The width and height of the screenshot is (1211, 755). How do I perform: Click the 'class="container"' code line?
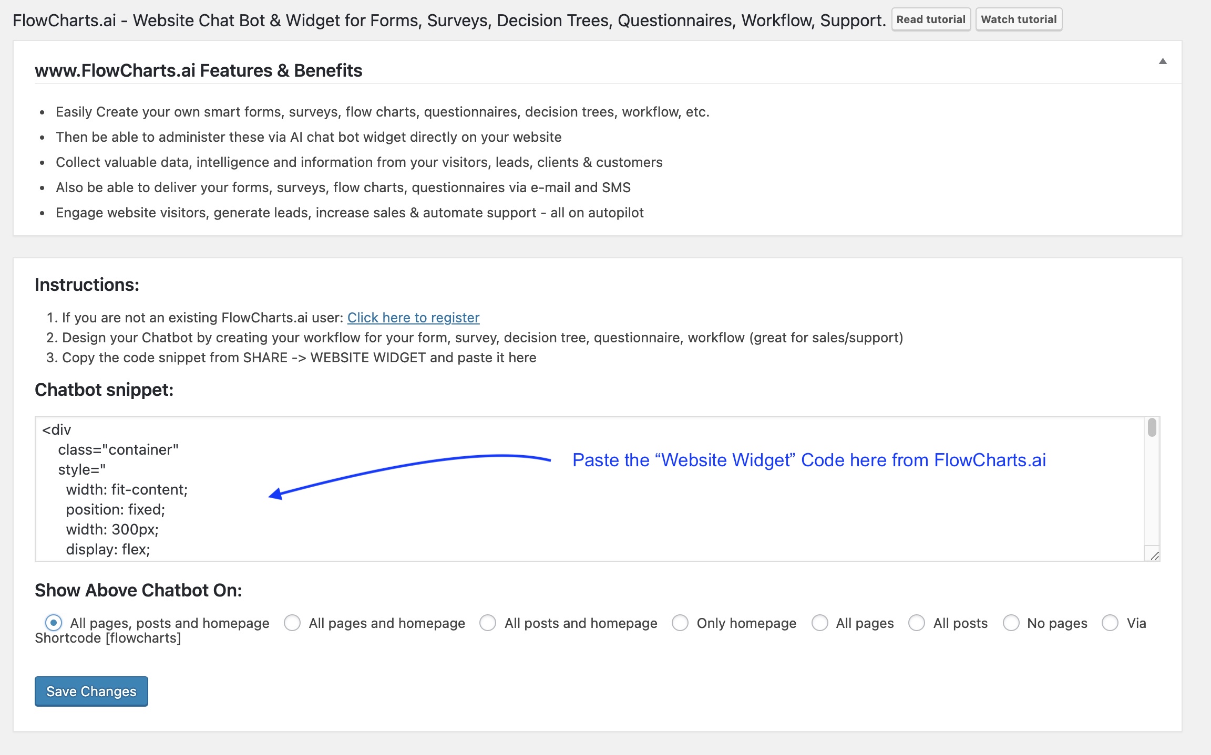tap(118, 449)
